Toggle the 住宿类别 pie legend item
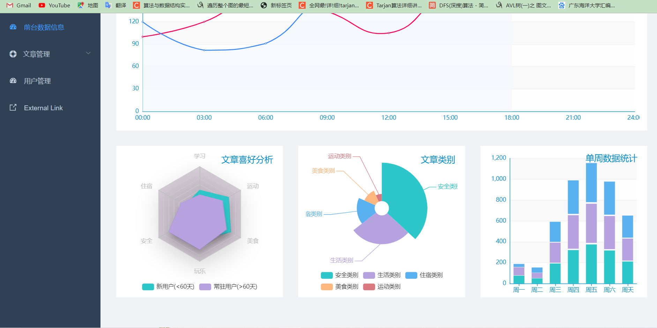The width and height of the screenshot is (657, 328). [x=424, y=275]
